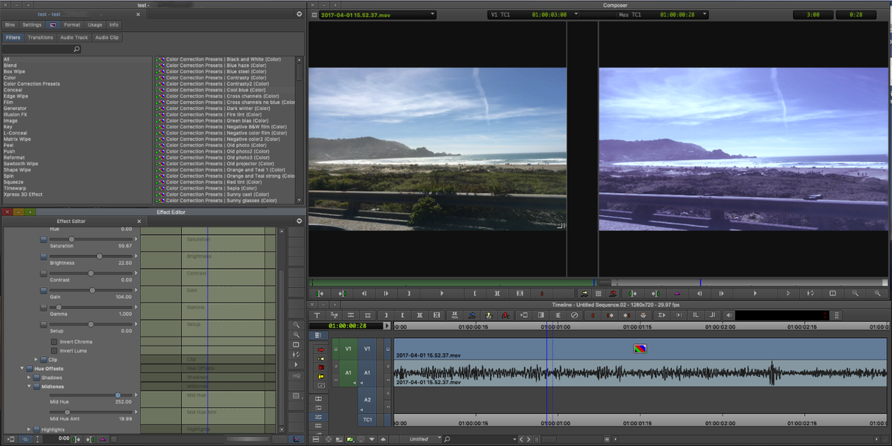Collapse the Midtones group in the Effect Editor

29,387
